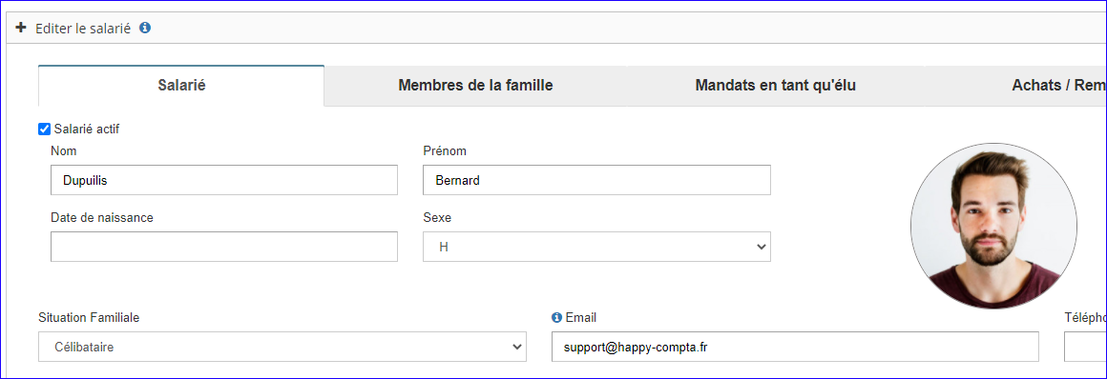This screenshot has width=1107, height=379.
Task: Click the Nom field containing Dupuilis
Action: (224, 180)
